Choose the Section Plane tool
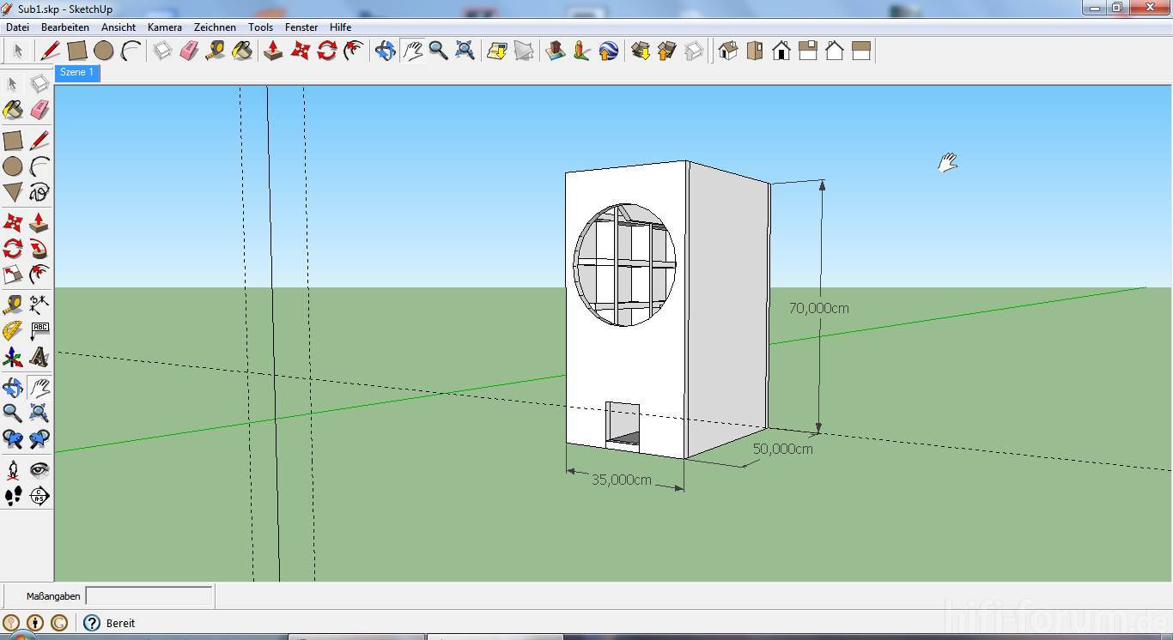The height and width of the screenshot is (640, 1173). coord(40,496)
